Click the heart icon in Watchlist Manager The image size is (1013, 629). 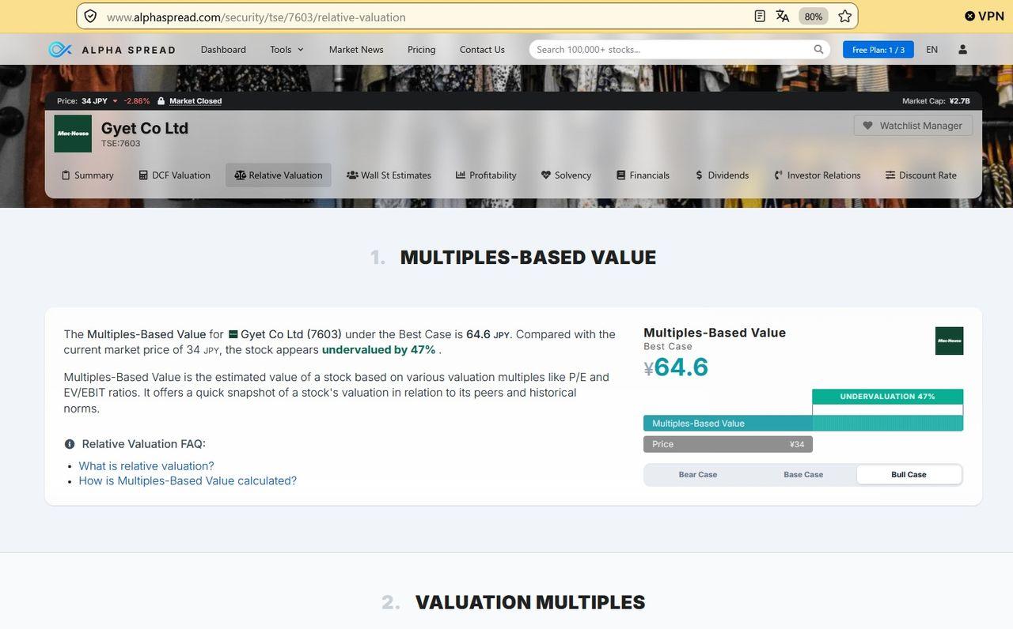[867, 126]
